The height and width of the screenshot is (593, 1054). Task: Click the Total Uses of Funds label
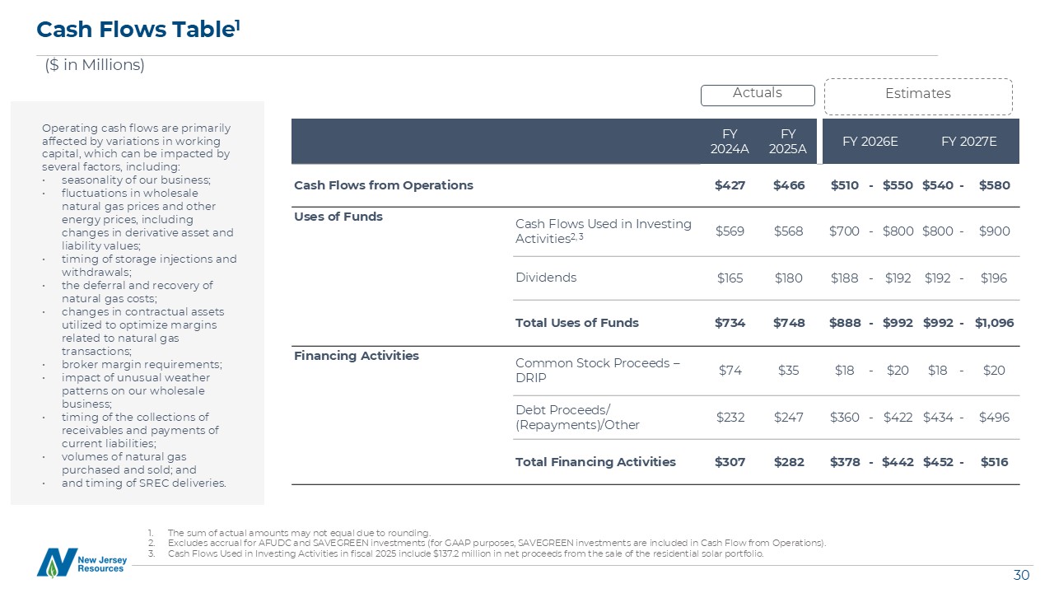pyautogui.click(x=577, y=323)
